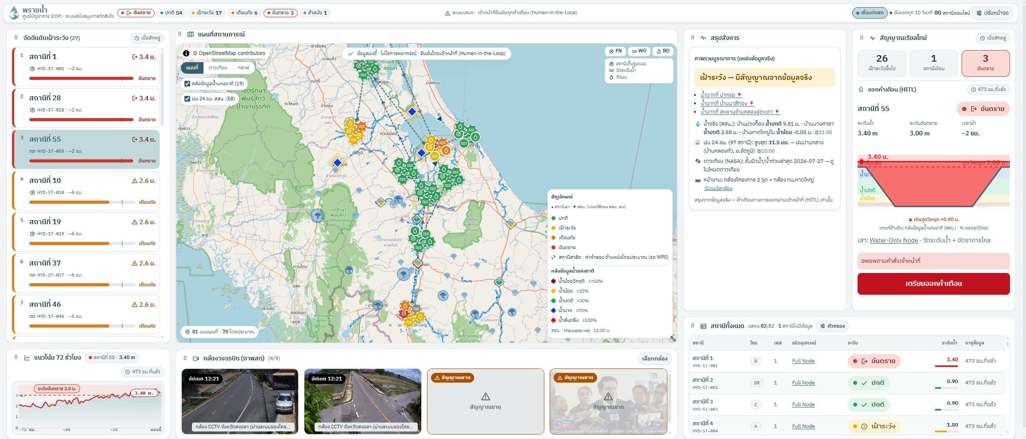This screenshot has width=1026, height=439.
Task: Click the water-drop app logo at top left
Action: pyautogui.click(x=14, y=12)
